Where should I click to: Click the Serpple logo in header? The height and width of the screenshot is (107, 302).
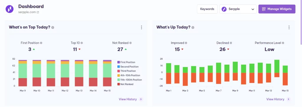9,9
